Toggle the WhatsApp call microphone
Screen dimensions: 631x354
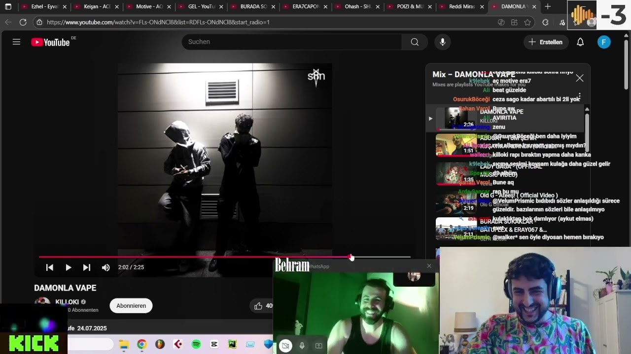[302, 346]
